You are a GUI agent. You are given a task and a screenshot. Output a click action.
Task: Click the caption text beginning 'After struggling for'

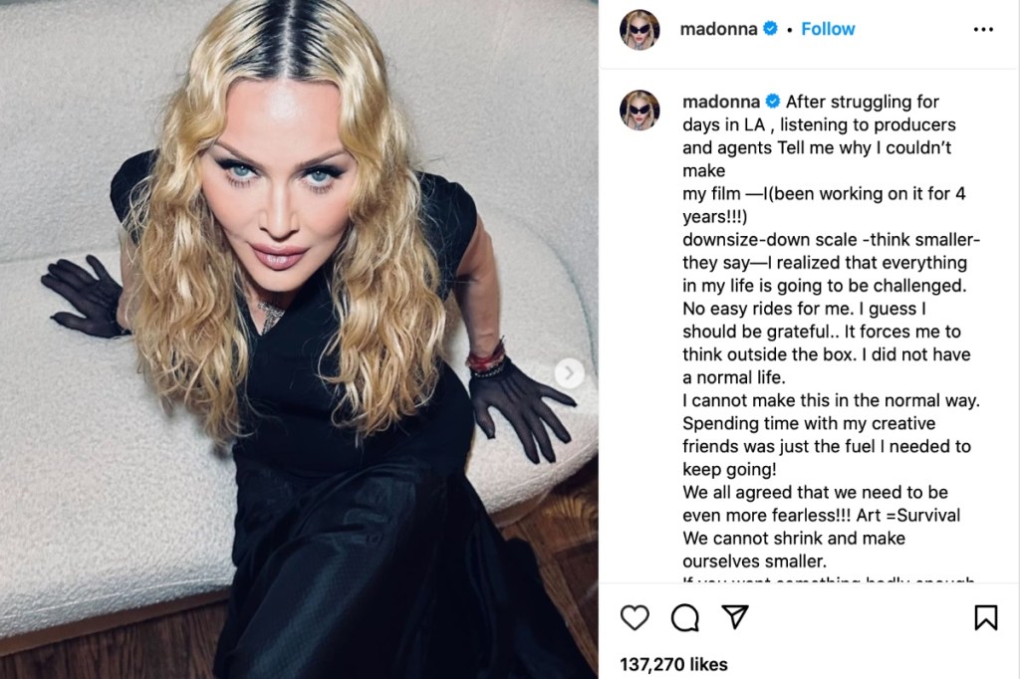coord(830,332)
